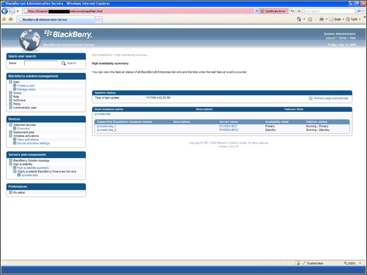
Task: Click the Favorites Center star icon
Action: [x=4, y=19]
